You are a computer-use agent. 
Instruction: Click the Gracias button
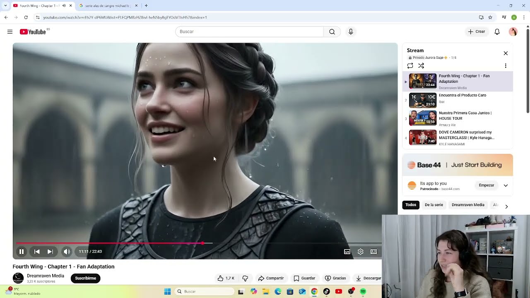pyautogui.click(x=335, y=278)
